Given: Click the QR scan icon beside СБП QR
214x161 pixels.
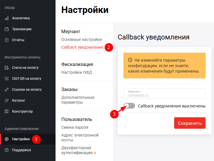Looking at the screenshot, I should coord(7,79).
